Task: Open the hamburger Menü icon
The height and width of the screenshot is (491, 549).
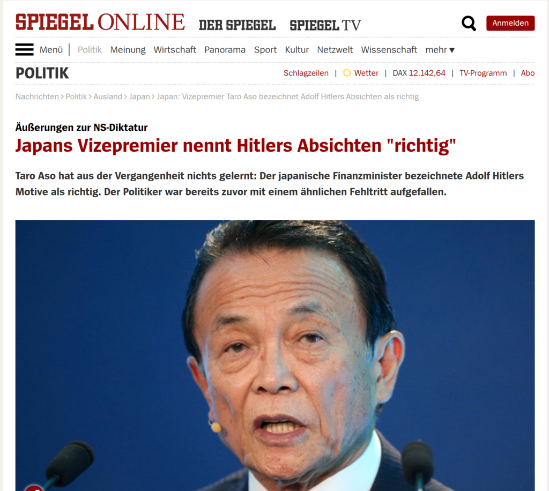Action: coord(25,50)
